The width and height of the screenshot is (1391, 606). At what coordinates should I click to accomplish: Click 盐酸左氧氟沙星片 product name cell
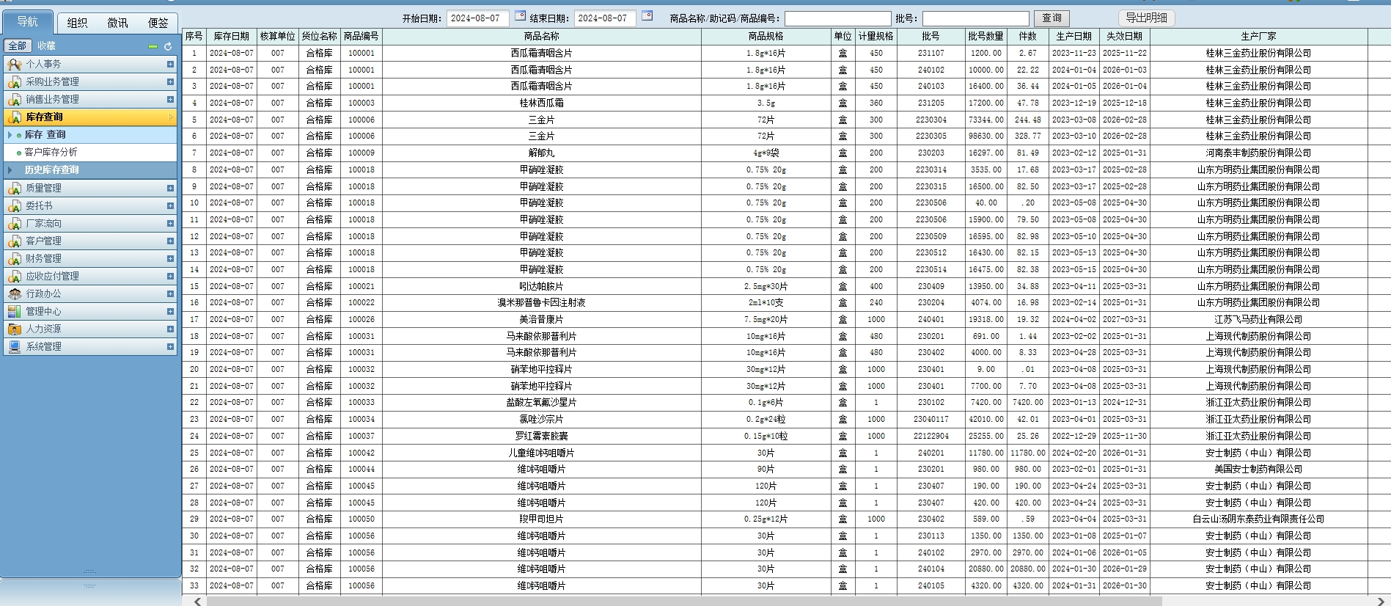[541, 403]
